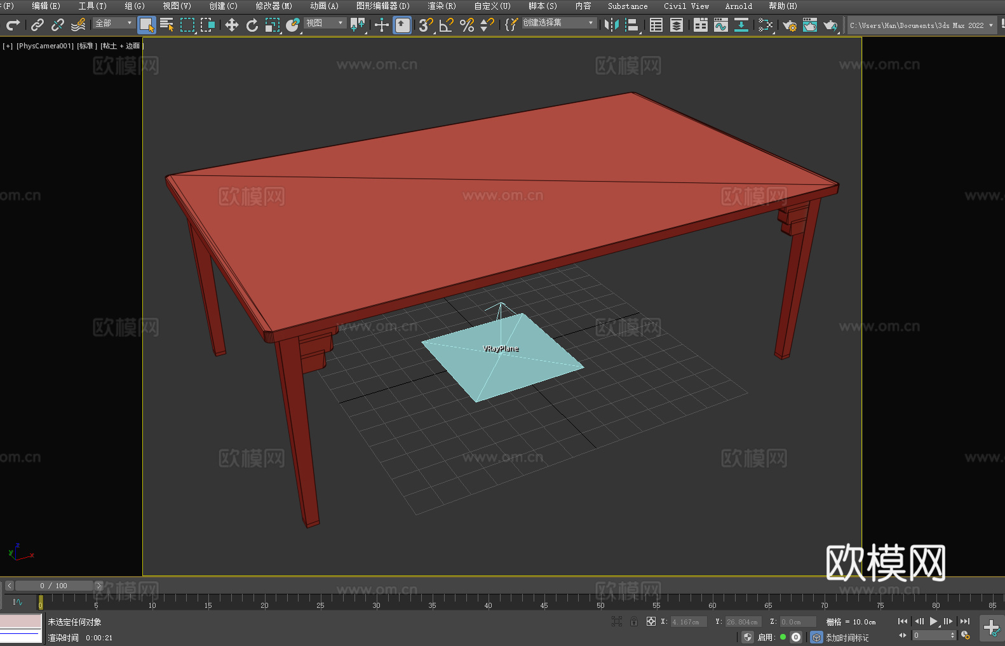Open the 渲染(R) menu
This screenshot has width=1005, height=646.
(442, 6)
